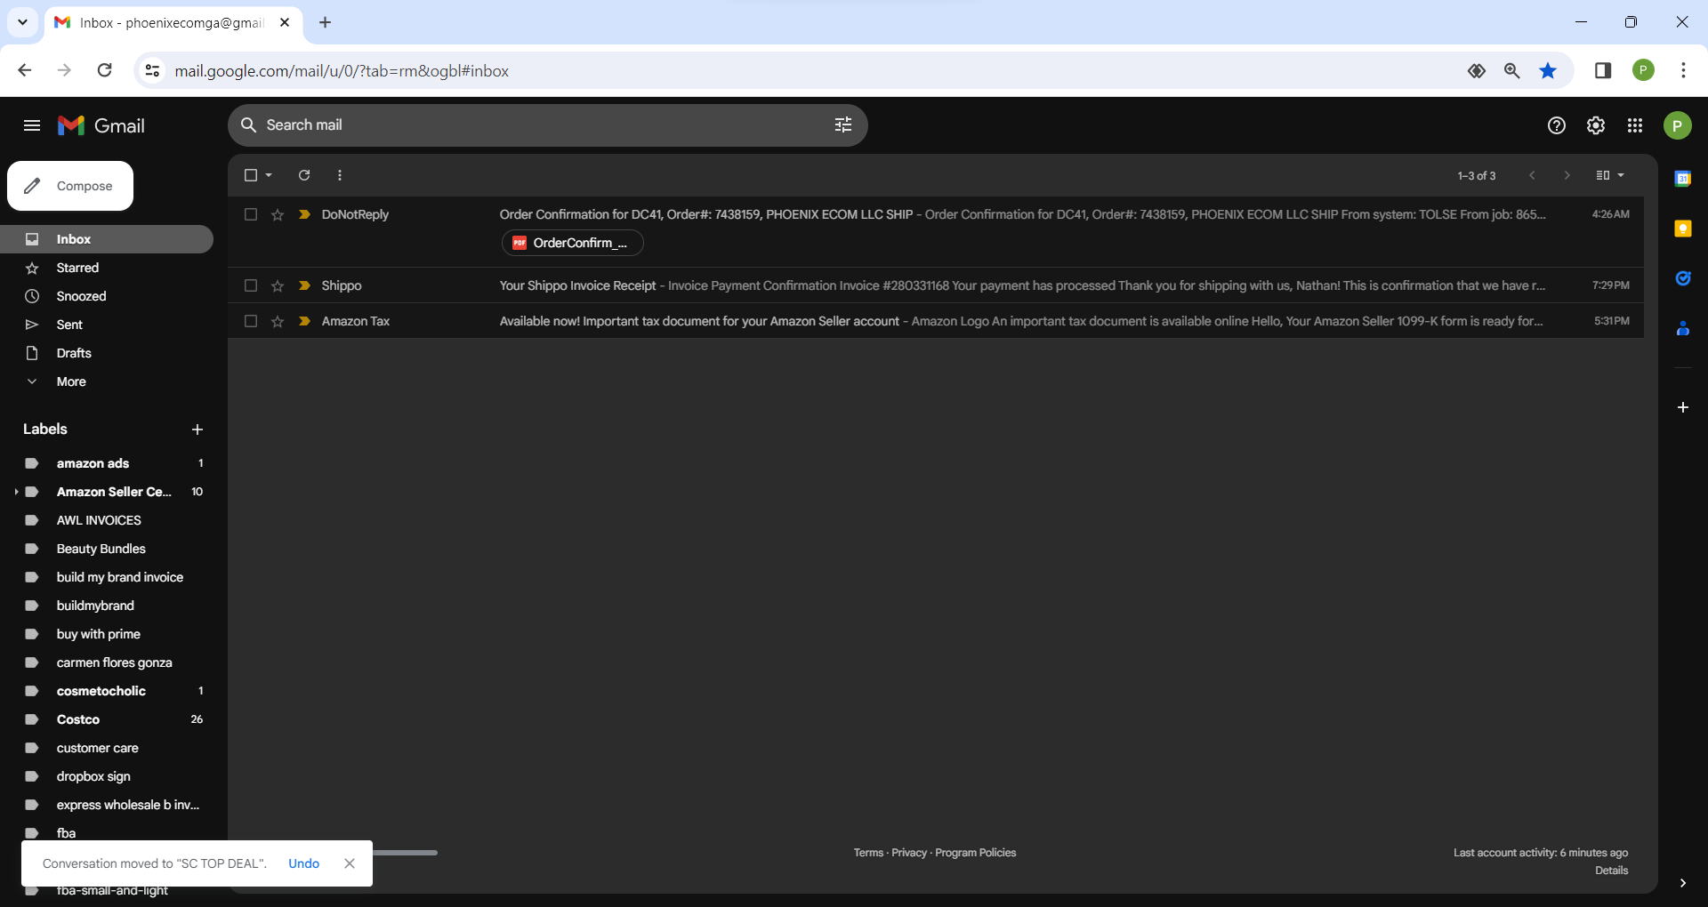View account activity Details link

point(1612,871)
